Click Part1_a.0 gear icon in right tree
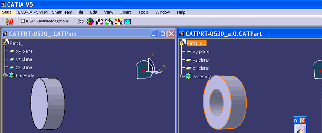Viewport: 322px width, 133px height. [183, 42]
